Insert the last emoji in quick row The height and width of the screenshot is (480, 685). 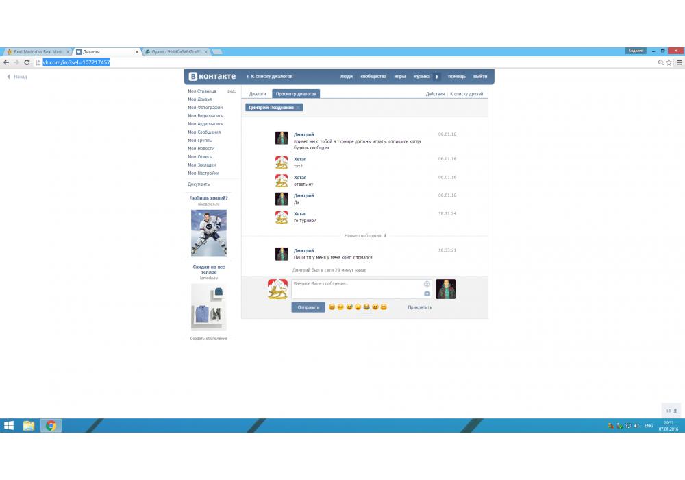click(384, 307)
